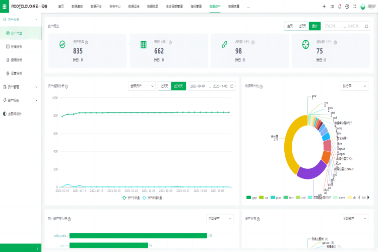Click the calendar icon in overview date range
Screen dimensions: 378x252
pos(366,25)
